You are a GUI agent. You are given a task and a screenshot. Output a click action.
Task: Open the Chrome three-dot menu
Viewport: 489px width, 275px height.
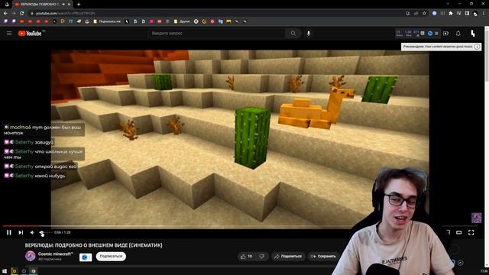(x=484, y=14)
